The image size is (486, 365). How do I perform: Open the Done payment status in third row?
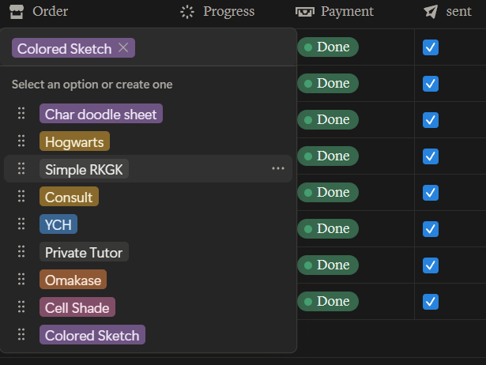point(328,119)
